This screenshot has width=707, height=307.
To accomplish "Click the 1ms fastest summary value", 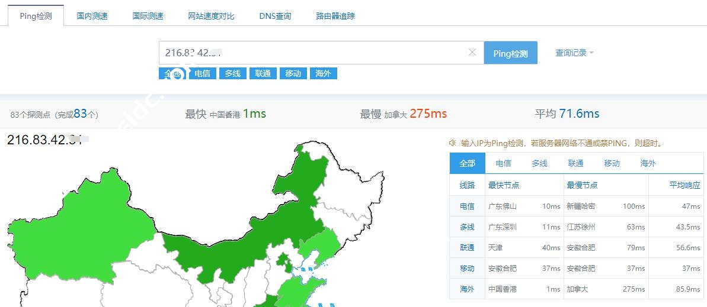I will tap(254, 114).
